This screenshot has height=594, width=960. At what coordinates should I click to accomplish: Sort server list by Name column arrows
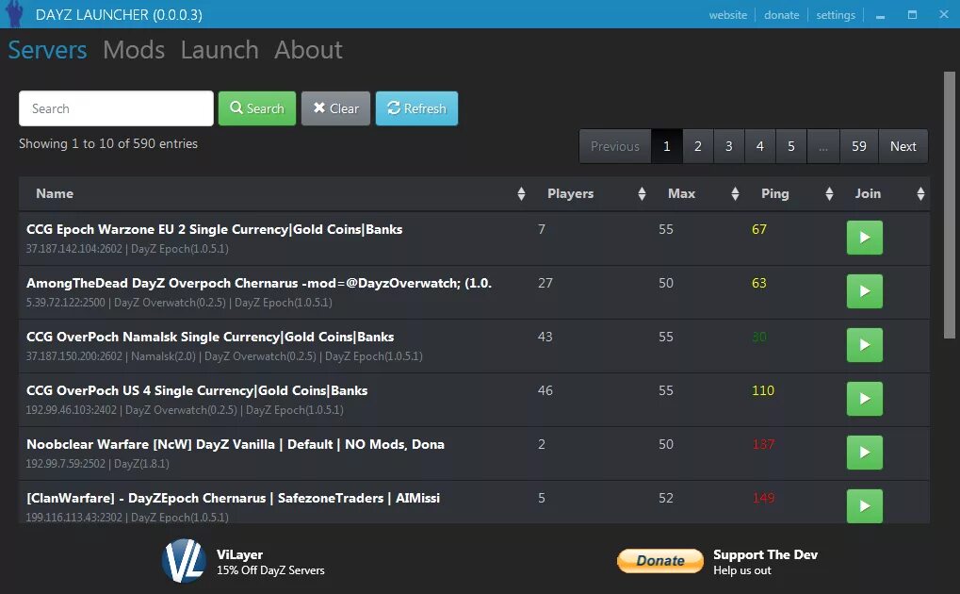click(521, 193)
